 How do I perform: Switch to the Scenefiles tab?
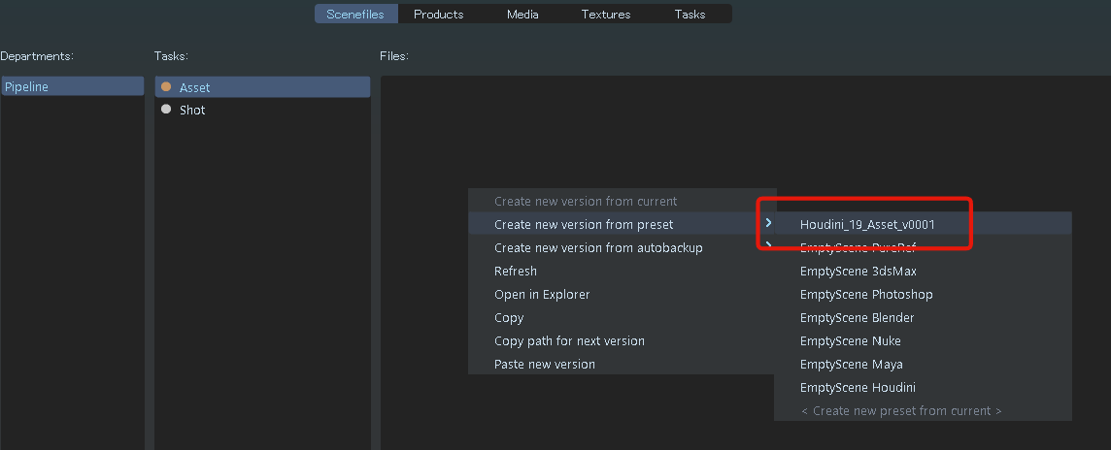point(355,15)
